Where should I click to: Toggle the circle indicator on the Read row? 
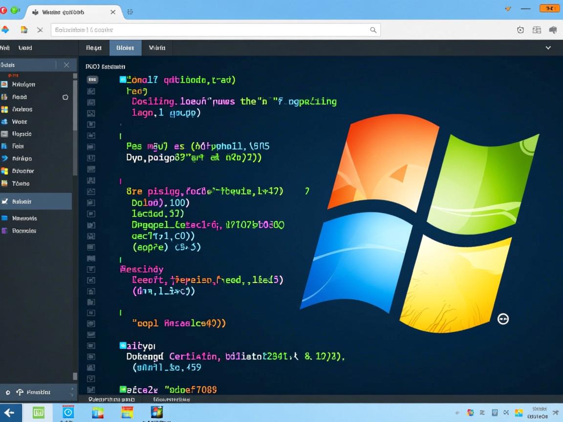(x=65, y=97)
